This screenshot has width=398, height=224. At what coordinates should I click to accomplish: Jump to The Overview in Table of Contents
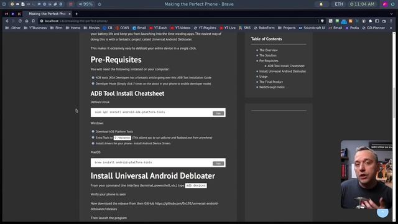pyautogui.click(x=268, y=50)
